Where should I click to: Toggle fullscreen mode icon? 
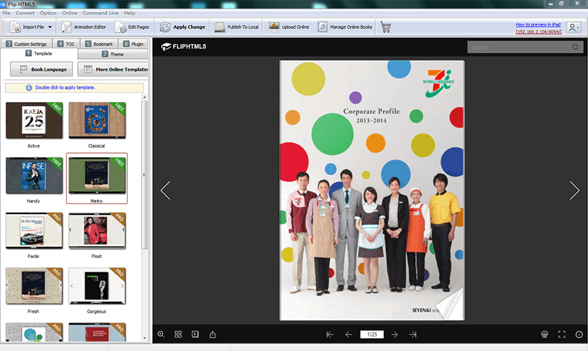point(562,334)
